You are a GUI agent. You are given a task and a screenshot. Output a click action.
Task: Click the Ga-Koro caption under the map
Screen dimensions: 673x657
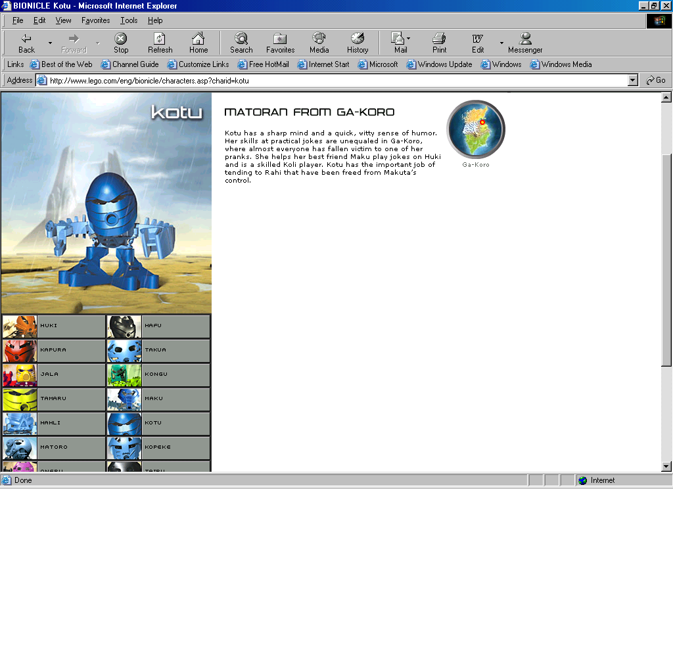(x=476, y=165)
